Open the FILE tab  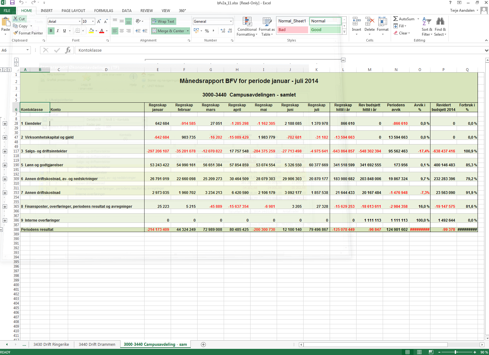click(x=7, y=11)
